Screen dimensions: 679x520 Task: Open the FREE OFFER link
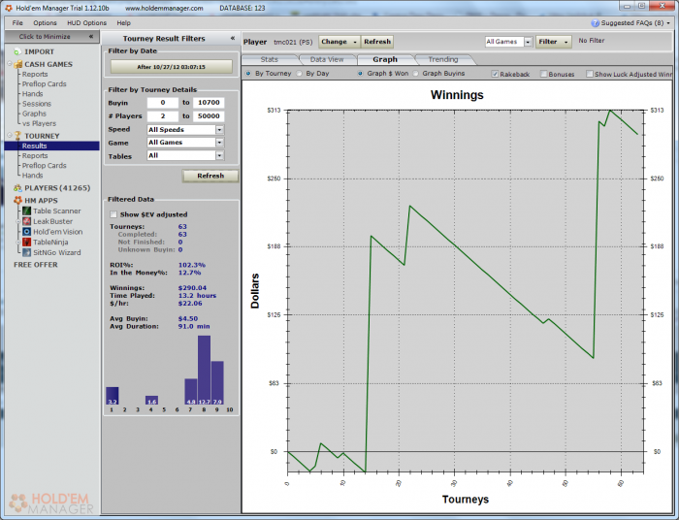click(36, 265)
